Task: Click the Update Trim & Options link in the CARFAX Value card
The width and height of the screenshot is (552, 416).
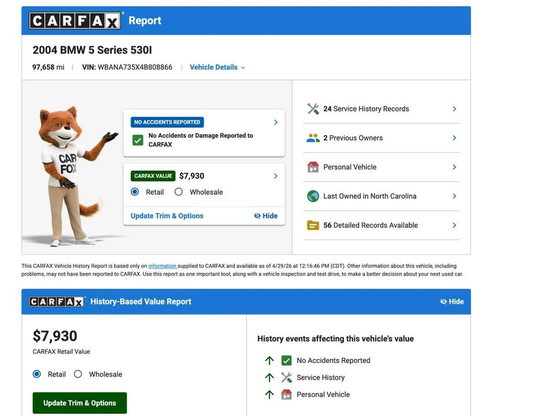Action: tap(167, 216)
